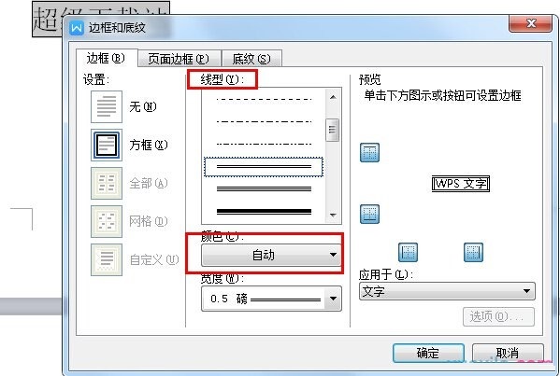This screenshot has width=560, height=376.
Task: Select the 方框 (Box) border setting icon
Action: (107, 145)
